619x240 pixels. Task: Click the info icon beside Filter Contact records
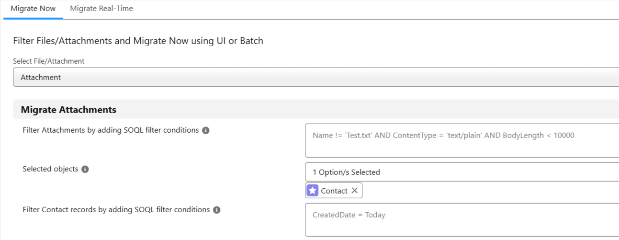click(x=216, y=210)
